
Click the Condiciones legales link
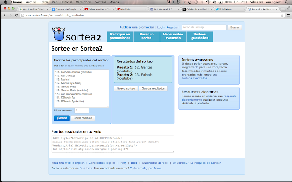(x=102, y=163)
